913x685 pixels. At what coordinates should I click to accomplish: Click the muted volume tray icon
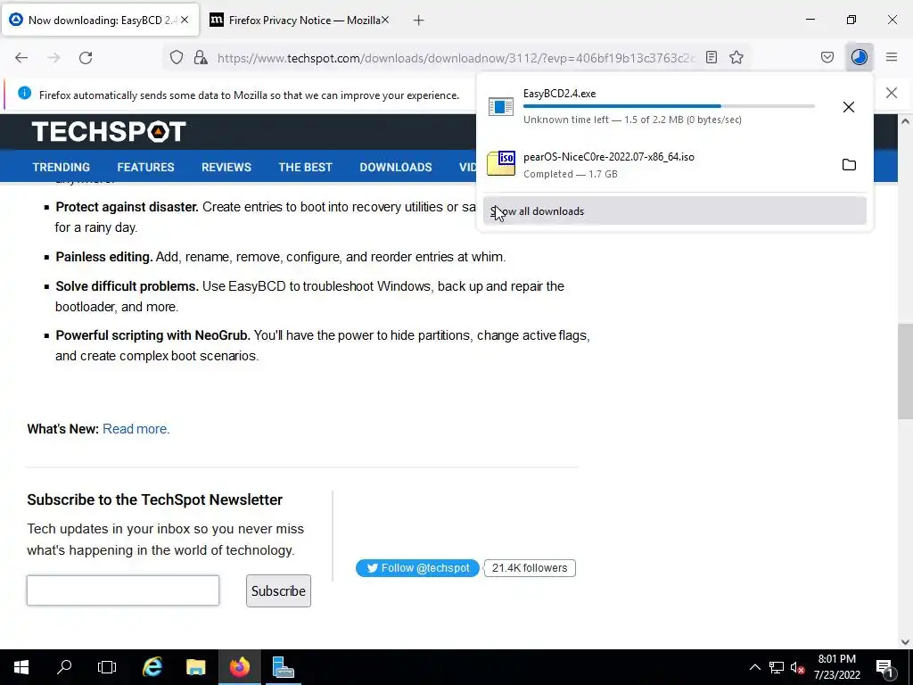pos(797,667)
